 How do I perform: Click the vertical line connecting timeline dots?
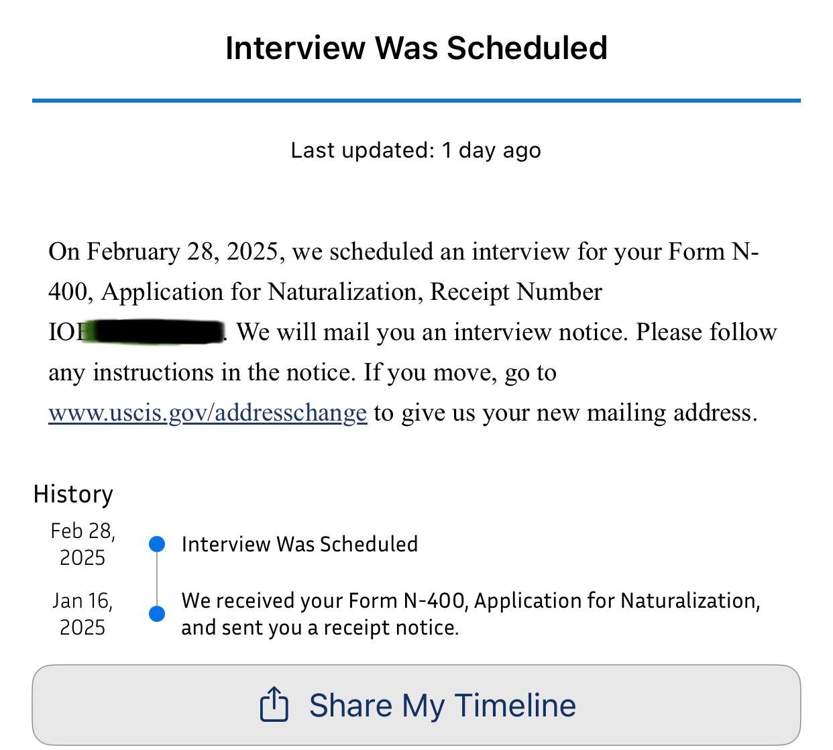coord(157,579)
